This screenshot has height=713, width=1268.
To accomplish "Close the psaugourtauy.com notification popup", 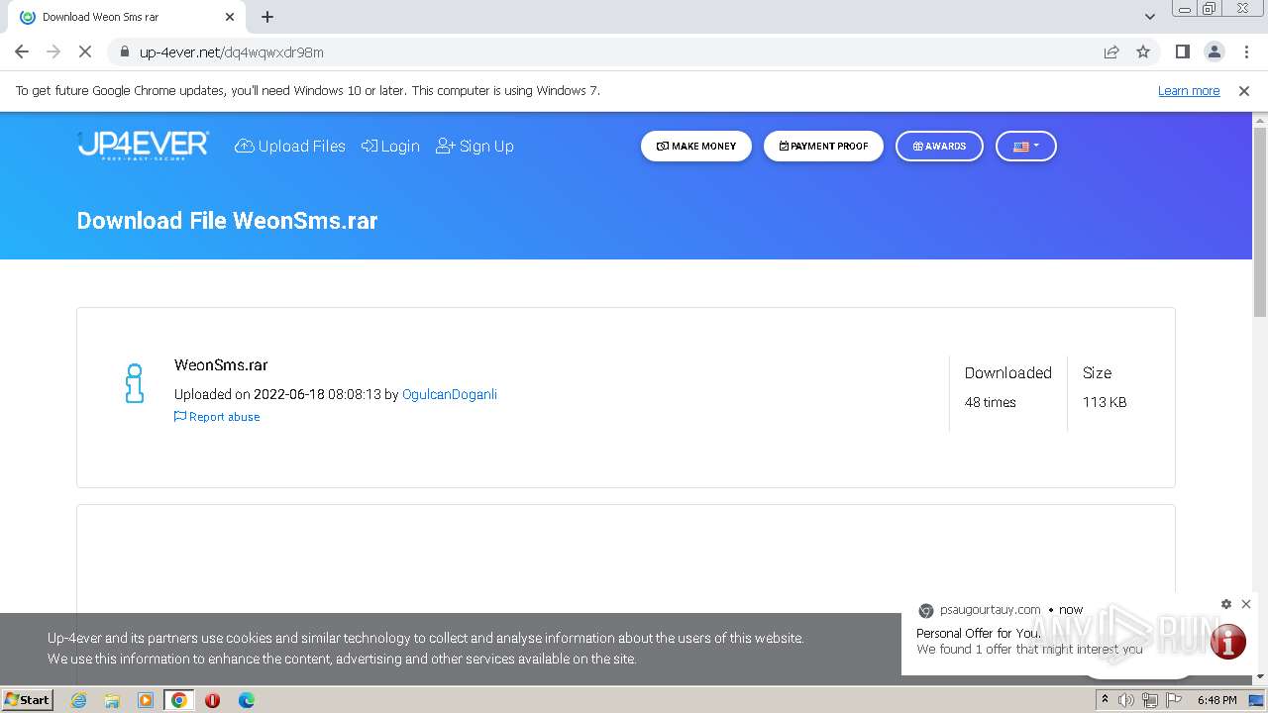I will pos(1246,604).
